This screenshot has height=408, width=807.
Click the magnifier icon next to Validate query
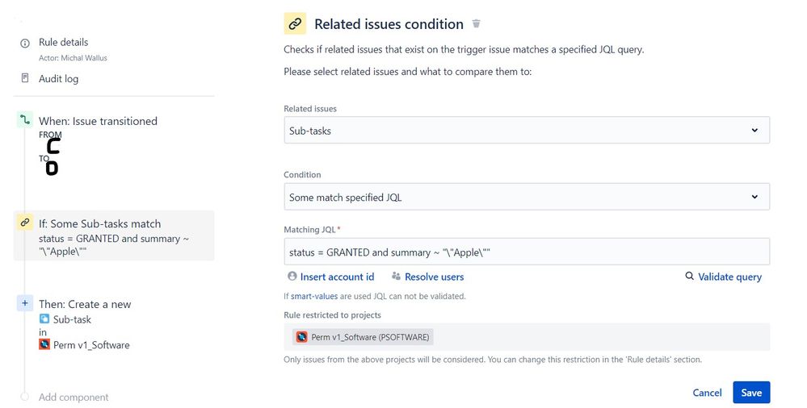[689, 276]
